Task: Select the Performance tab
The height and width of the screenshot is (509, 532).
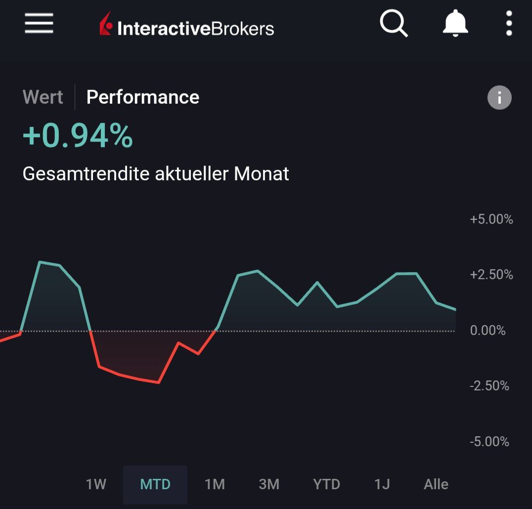Action: [x=143, y=97]
